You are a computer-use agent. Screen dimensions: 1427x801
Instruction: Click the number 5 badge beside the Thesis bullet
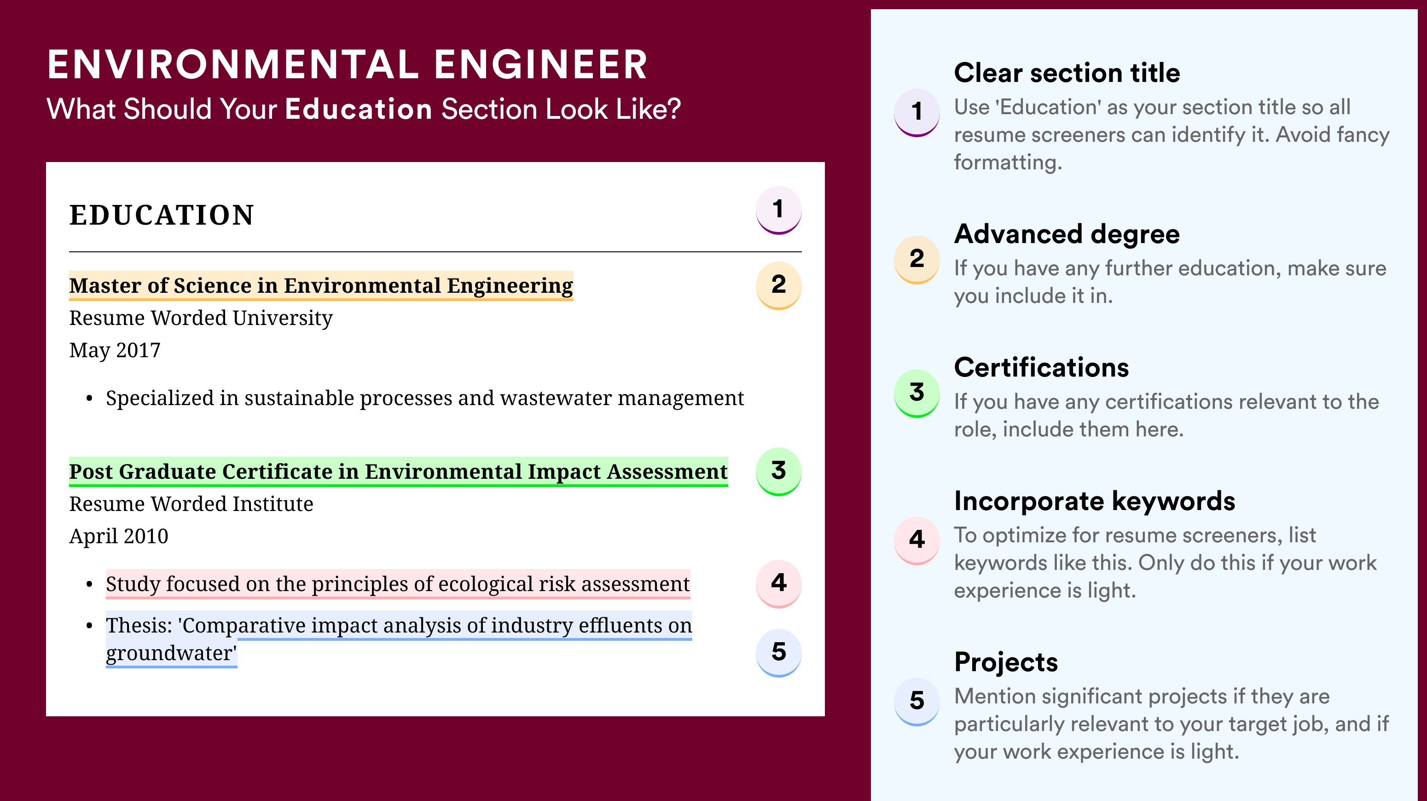[x=778, y=653]
